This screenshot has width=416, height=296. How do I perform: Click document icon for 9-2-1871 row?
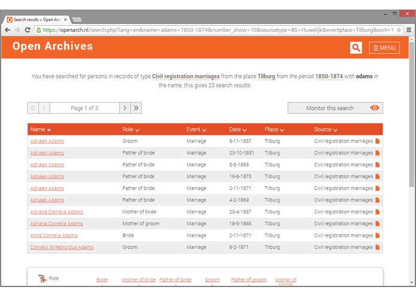tap(378, 247)
